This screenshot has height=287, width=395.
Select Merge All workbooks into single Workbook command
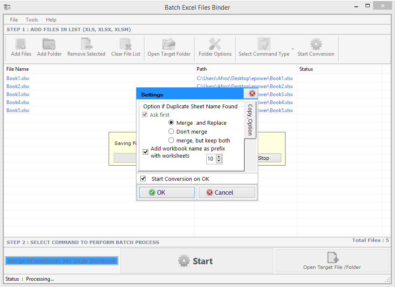(x=62, y=261)
